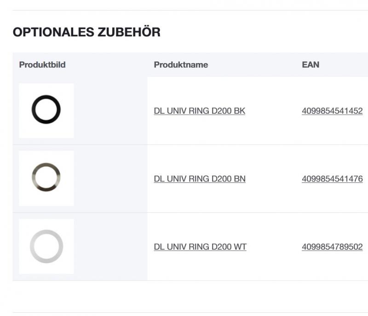View the white ring product image
The width and height of the screenshot is (368, 316).
pyautogui.click(x=46, y=246)
